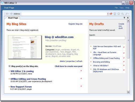Delete the Browsing and Editing draft
135x102 pixels.
(124, 62)
